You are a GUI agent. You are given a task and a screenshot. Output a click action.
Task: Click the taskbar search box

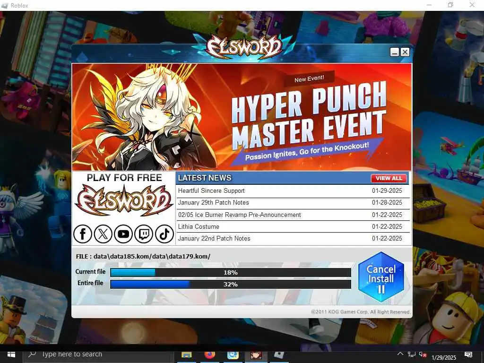coord(98,354)
